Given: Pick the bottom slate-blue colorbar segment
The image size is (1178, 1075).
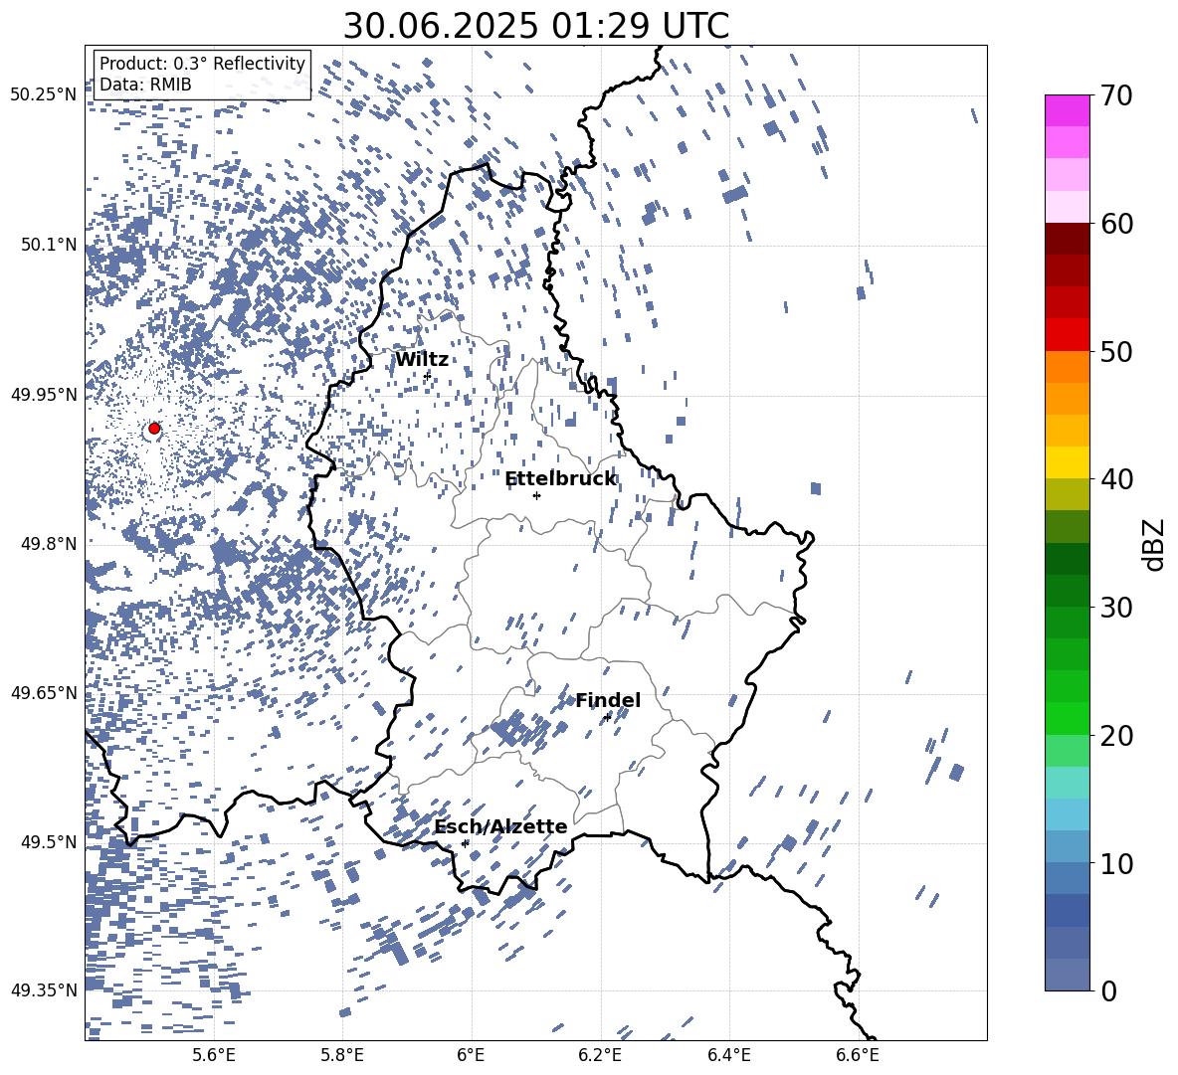Looking at the screenshot, I should pos(1068,975).
